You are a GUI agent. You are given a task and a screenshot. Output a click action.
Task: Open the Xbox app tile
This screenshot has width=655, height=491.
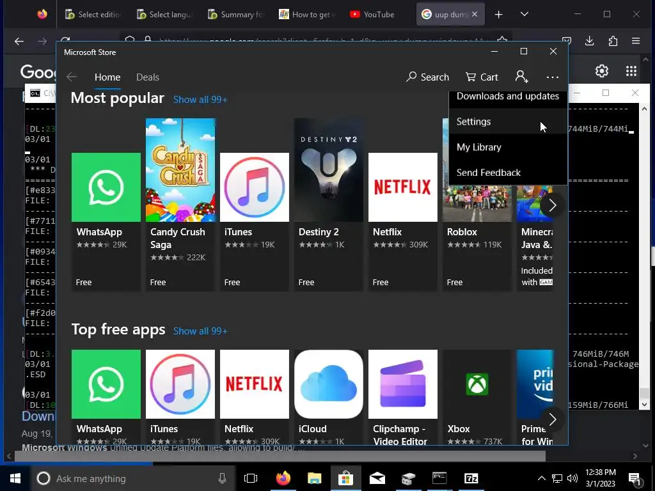point(477,396)
